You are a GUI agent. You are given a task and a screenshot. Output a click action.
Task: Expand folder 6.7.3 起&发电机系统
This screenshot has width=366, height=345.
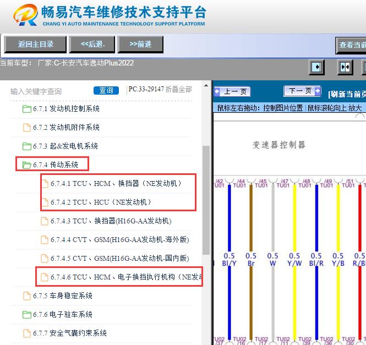[65, 146]
